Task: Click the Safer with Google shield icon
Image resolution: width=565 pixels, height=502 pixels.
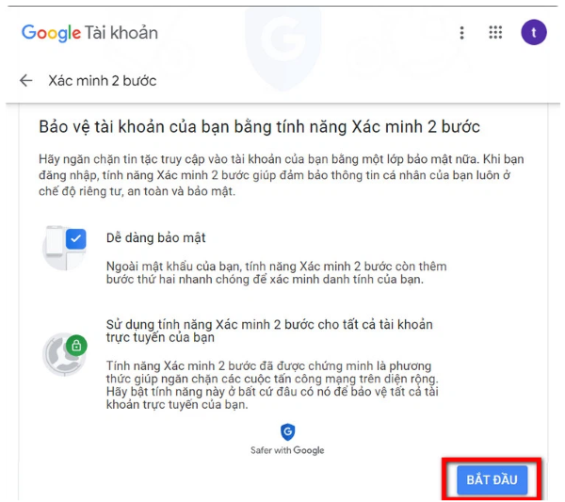Action: (x=287, y=431)
